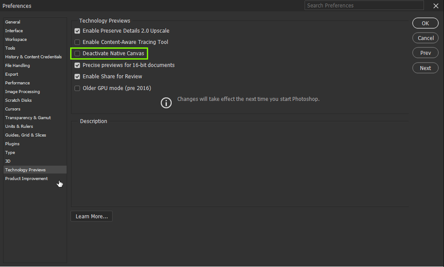The image size is (444, 267).
Task: Click the Learn More... button
Action: tap(92, 216)
